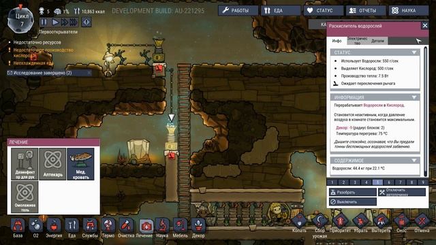Set game speed to triple fast-forward
This screenshot has height=245, width=436.
[x=74, y=22]
